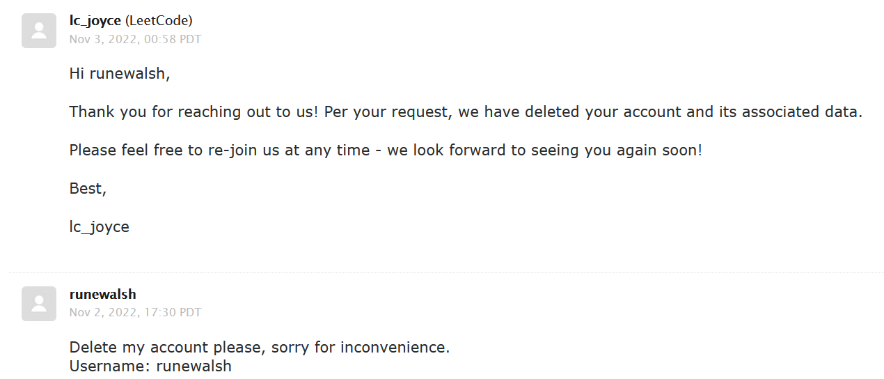The image size is (884, 379).
Task: Click the lc_joyce avatar icon
Action: 39,31
